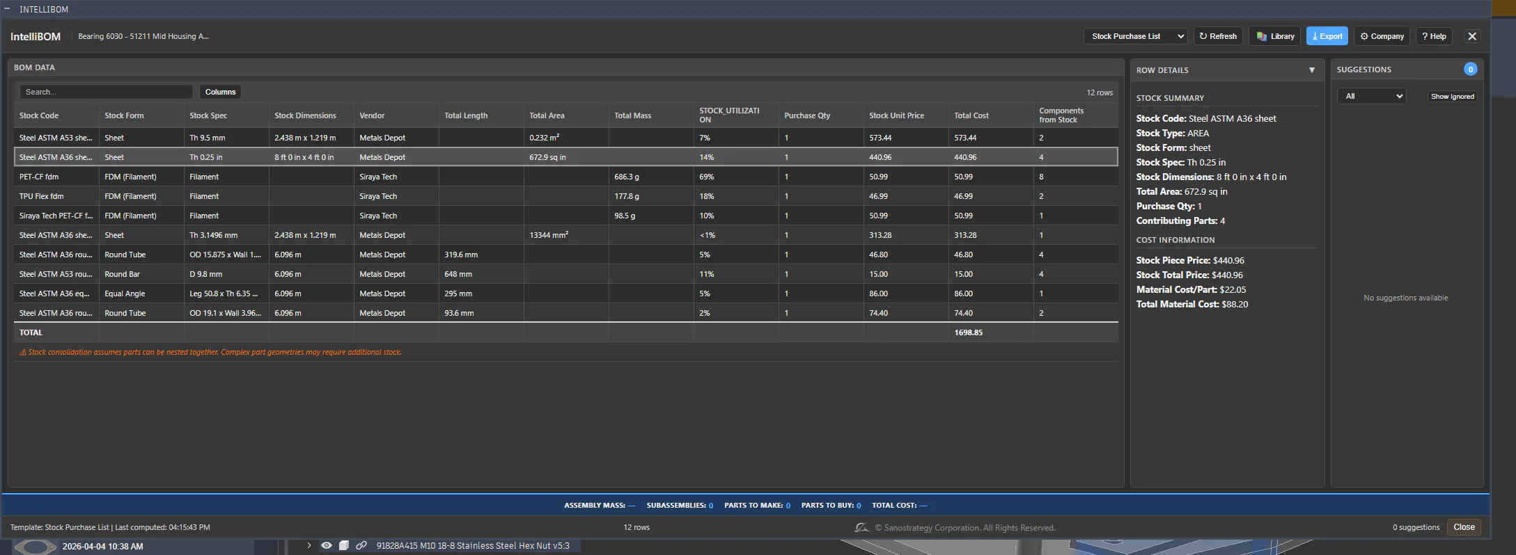Click the link icon of Hex Nut component
The height and width of the screenshot is (555, 1516).
click(361, 545)
